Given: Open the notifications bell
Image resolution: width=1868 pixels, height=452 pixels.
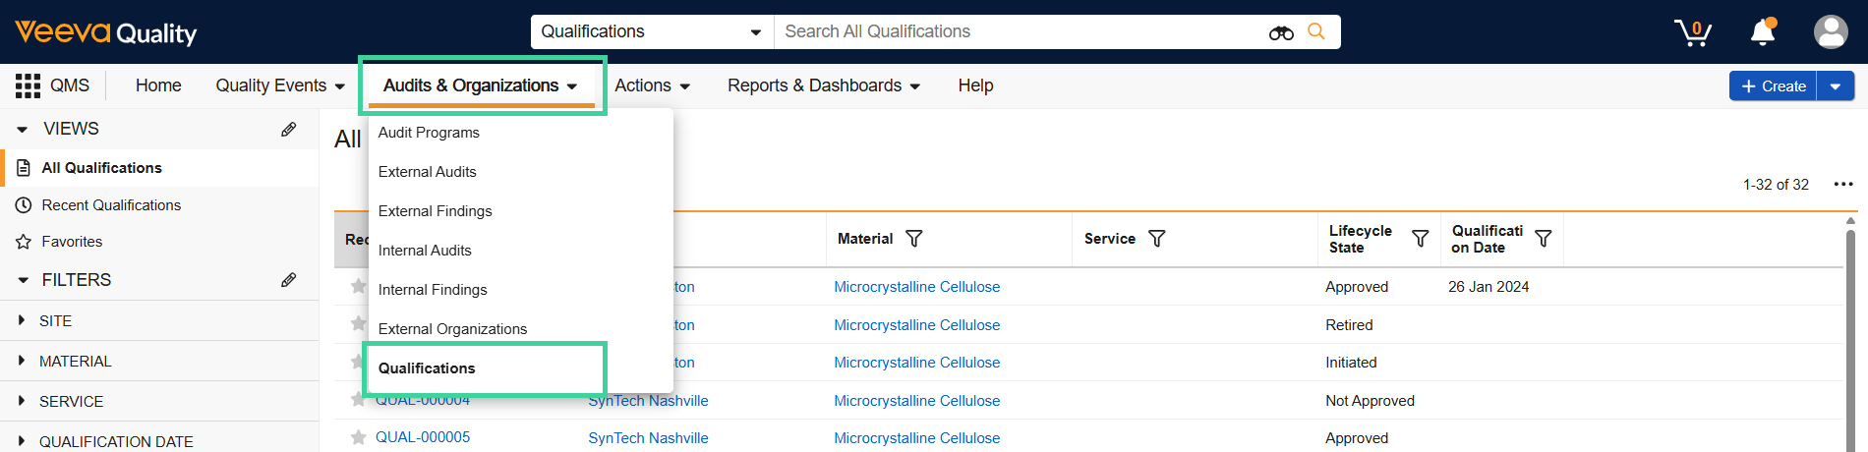Looking at the screenshot, I should 1763,32.
